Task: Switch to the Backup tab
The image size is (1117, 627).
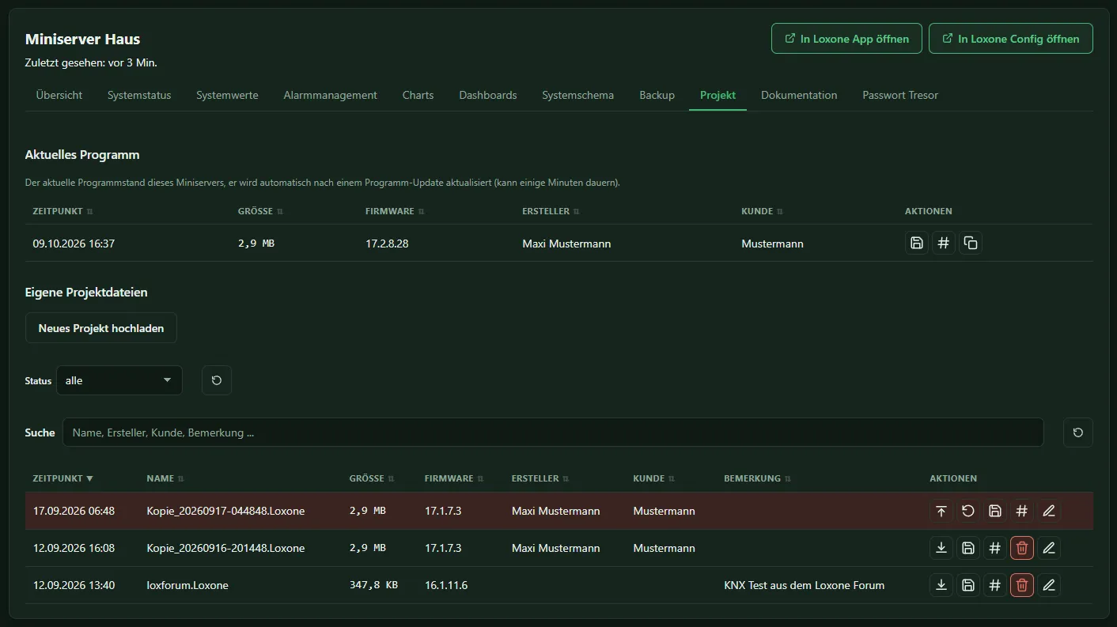Action: pyautogui.click(x=657, y=95)
